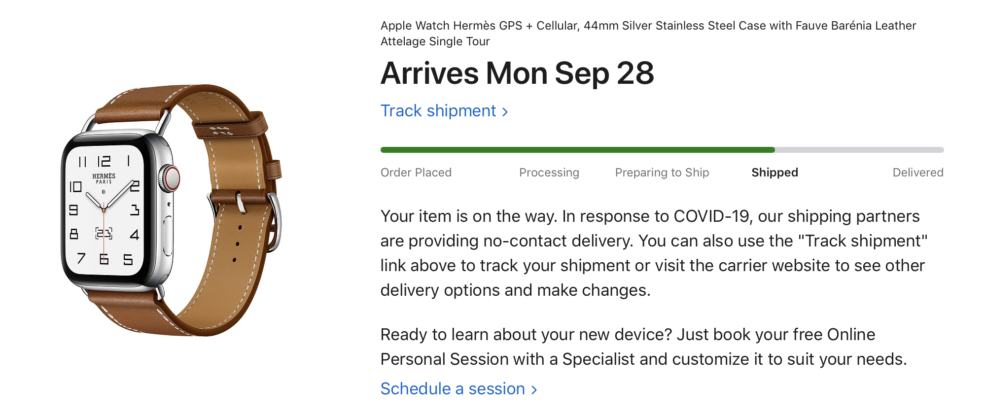
Task: Click the chevron next to Track shipment
Action: [x=505, y=112]
